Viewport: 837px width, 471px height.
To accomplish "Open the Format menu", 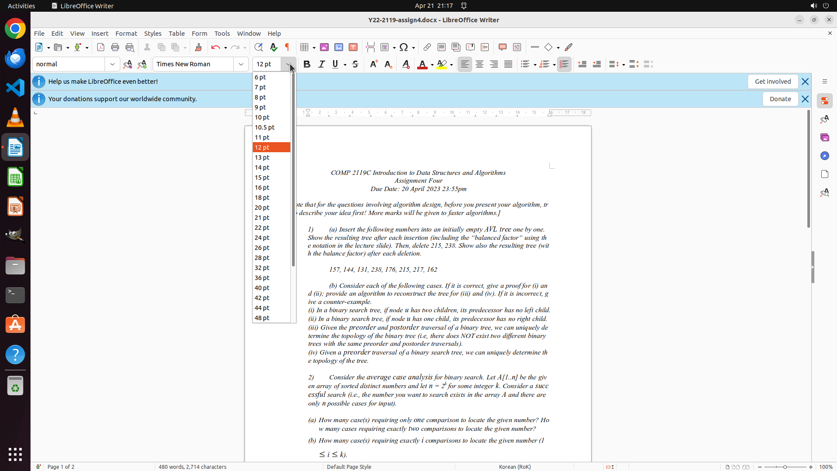I will 126,33.
